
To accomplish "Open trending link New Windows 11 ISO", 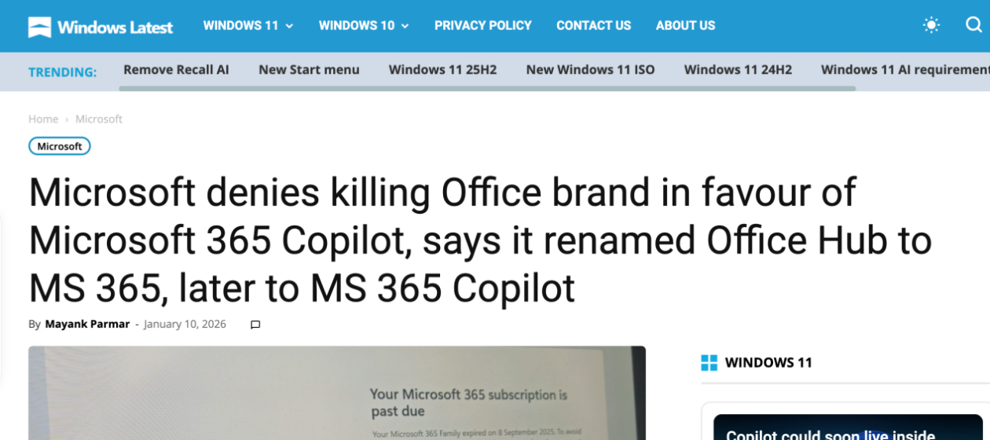I will point(590,69).
